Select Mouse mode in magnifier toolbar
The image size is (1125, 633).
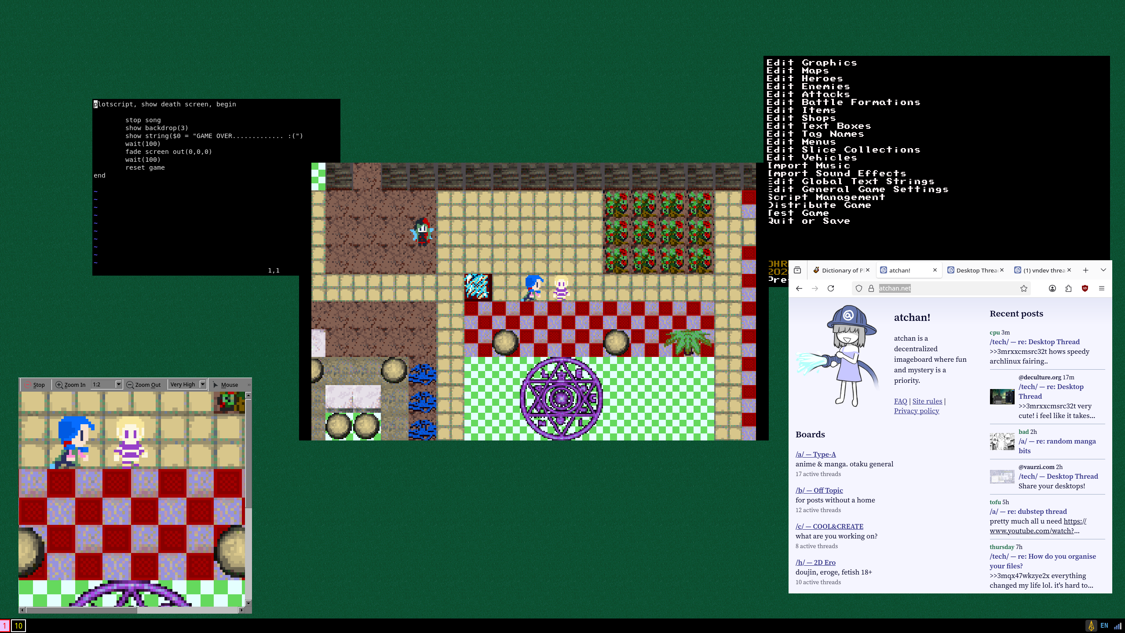tap(225, 385)
